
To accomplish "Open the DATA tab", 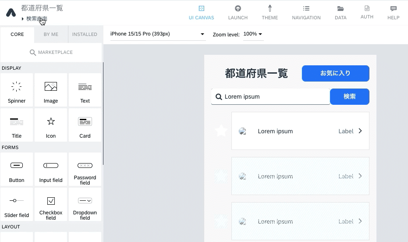I will [341, 13].
